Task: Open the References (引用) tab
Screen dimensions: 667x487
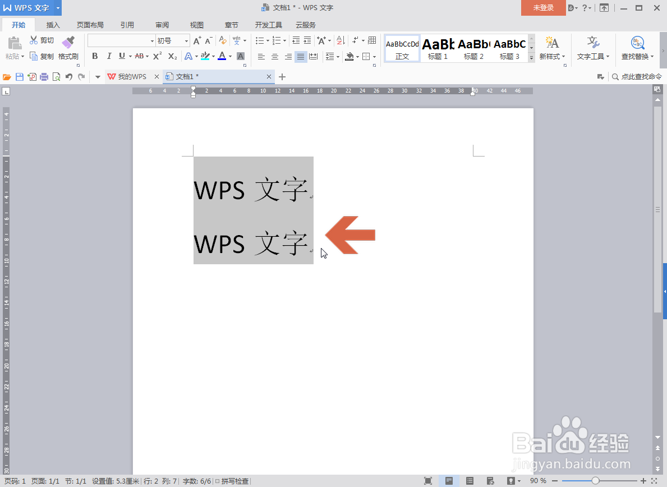Action: point(127,25)
